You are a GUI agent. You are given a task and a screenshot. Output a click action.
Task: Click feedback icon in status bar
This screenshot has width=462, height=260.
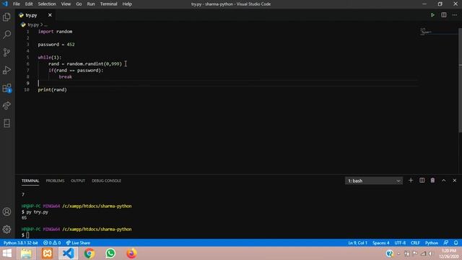(446, 243)
